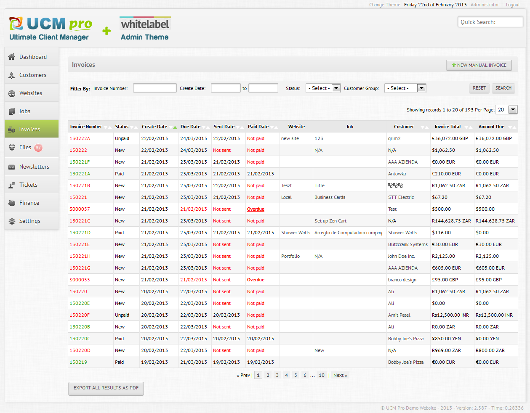Open invoice 130221D
This screenshot has width=530, height=413.
click(x=80, y=233)
